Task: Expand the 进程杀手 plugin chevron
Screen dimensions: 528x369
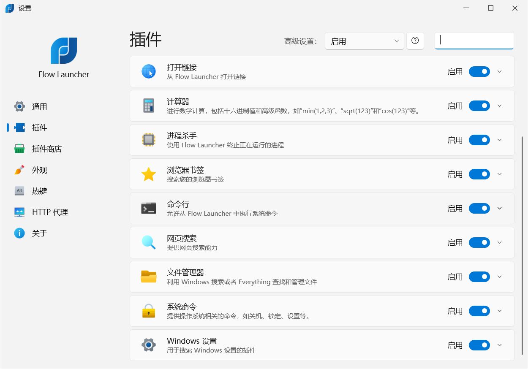Action: (500, 140)
